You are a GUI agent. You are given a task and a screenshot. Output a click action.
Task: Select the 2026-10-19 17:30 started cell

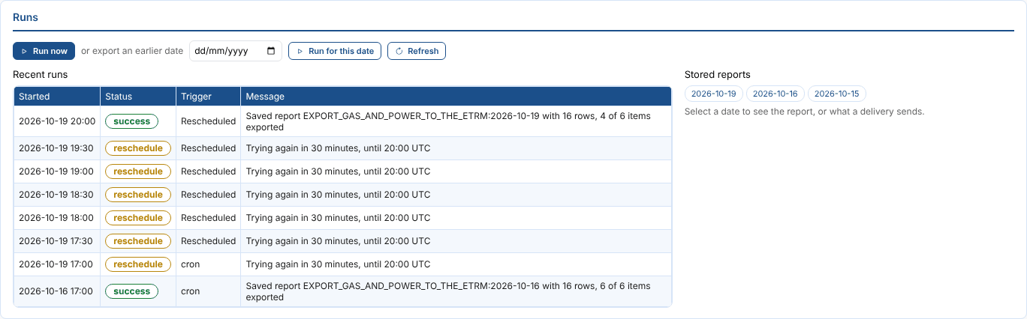[x=57, y=241]
